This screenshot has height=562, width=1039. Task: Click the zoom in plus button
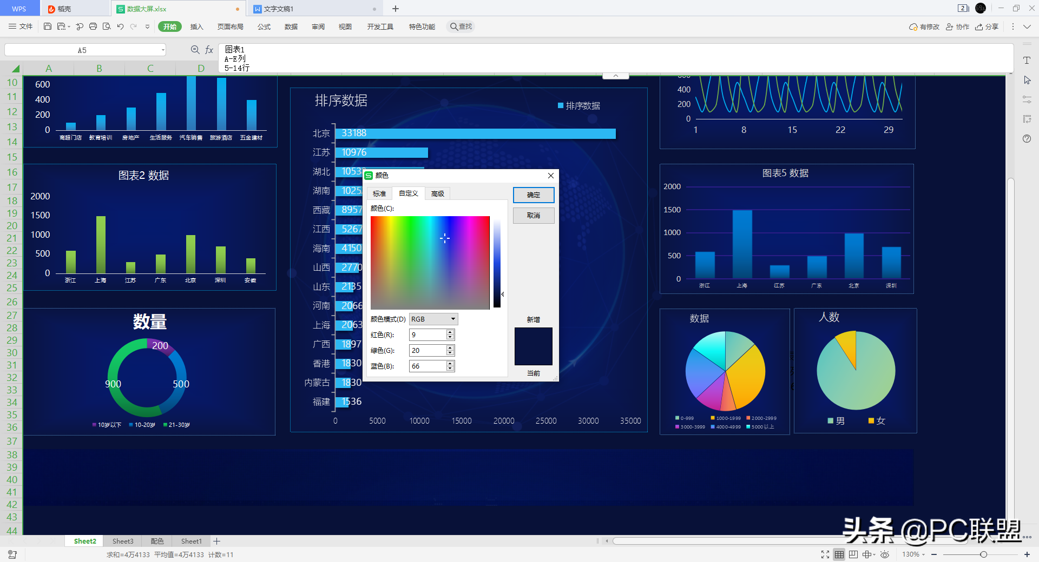1027,554
